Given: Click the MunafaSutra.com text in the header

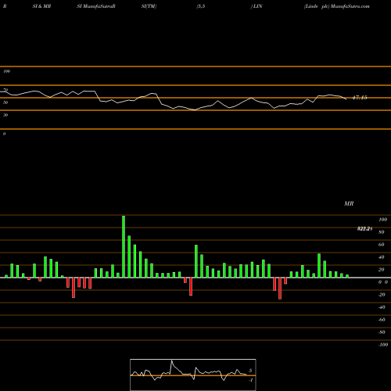Looking at the screenshot, I should pos(350,6).
